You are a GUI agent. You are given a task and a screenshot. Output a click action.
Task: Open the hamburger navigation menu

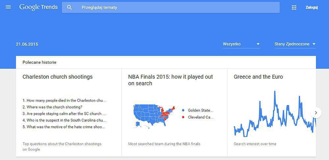8,7
